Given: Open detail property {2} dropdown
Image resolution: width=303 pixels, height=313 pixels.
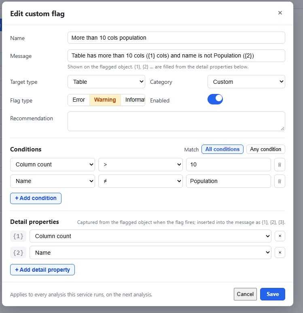Looking at the screenshot, I should pyautogui.click(x=150, y=253).
